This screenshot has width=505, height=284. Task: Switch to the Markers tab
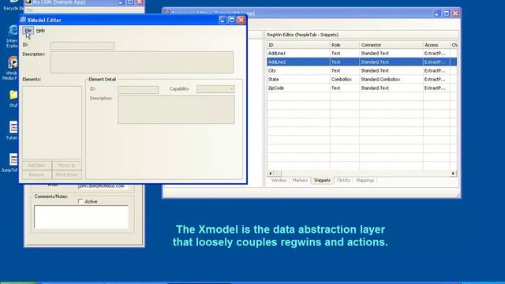point(300,181)
